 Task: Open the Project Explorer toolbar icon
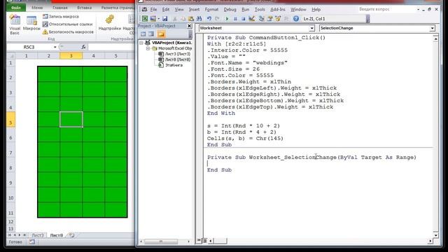[x=261, y=19]
